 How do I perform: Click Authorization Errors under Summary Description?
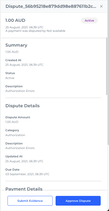20,91
